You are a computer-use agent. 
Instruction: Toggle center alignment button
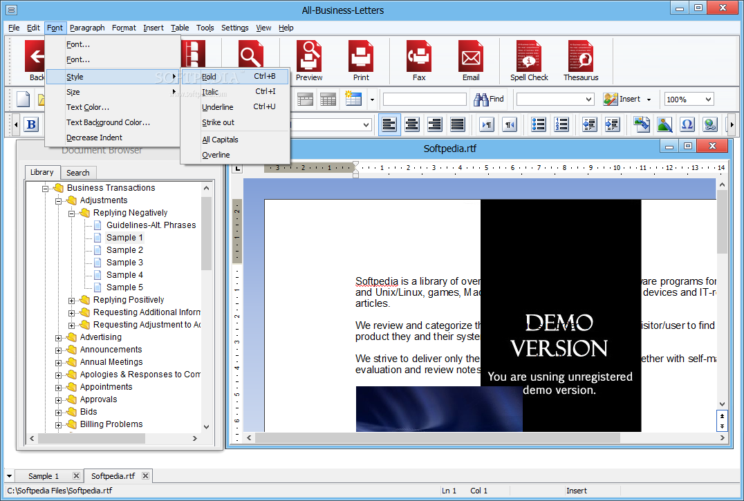(412, 124)
